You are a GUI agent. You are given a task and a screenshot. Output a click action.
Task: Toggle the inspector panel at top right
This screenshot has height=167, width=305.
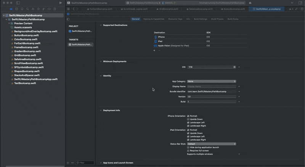point(300,3)
